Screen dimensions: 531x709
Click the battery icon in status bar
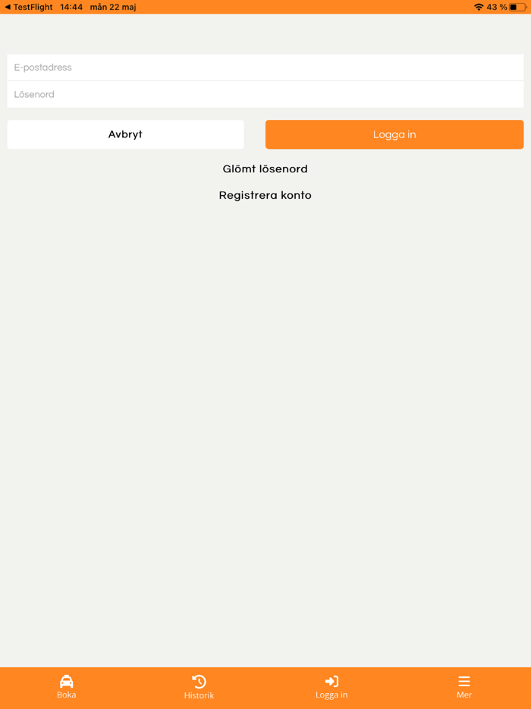pos(518,8)
